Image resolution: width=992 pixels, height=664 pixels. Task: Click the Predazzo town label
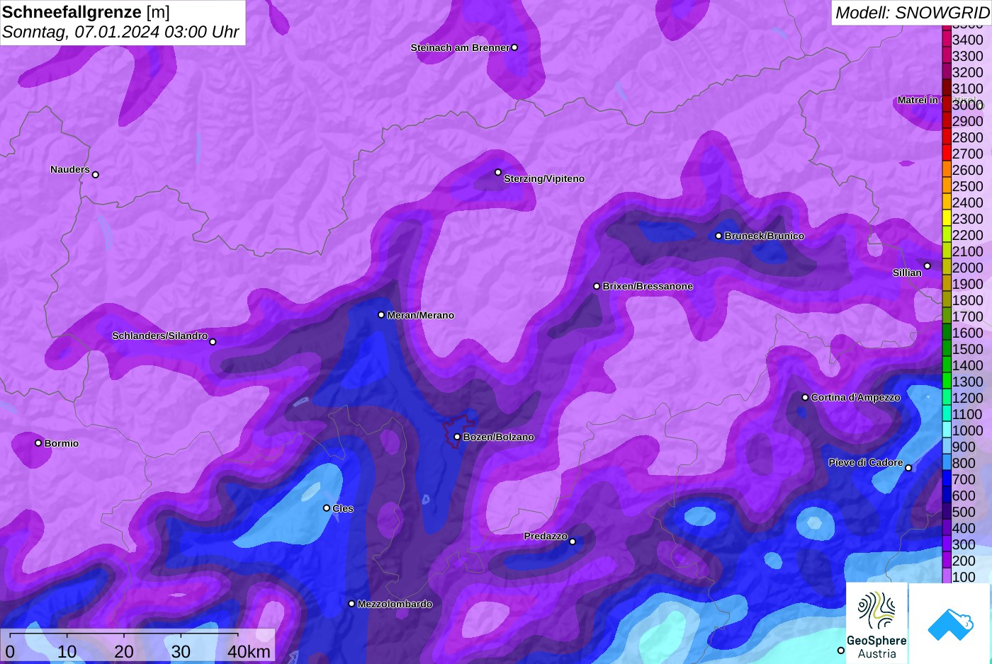tap(546, 536)
